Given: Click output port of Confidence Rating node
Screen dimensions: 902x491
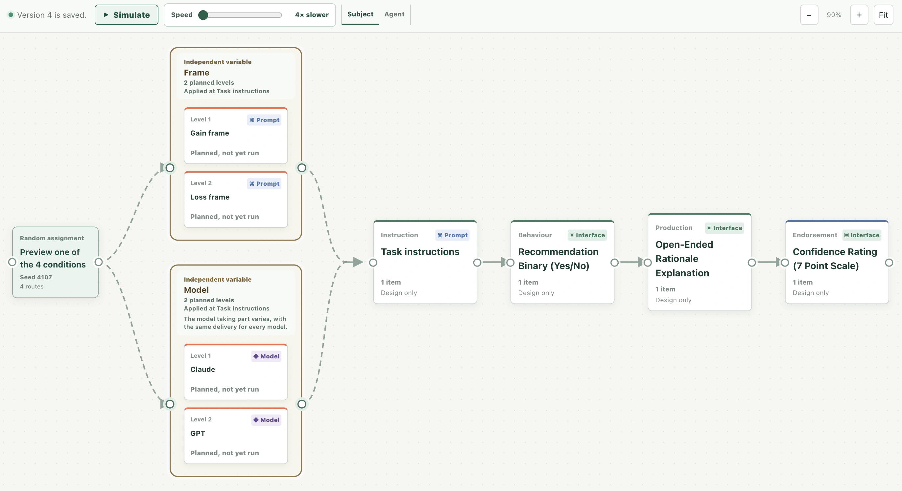Looking at the screenshot, I should click(889, 263).
